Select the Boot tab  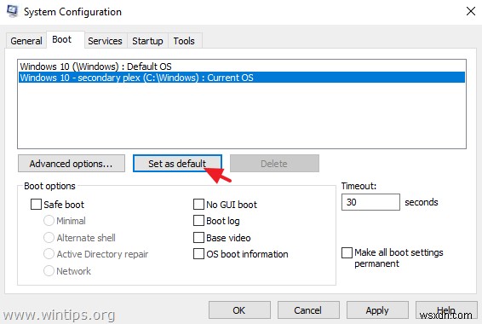(x=66, y=40)
